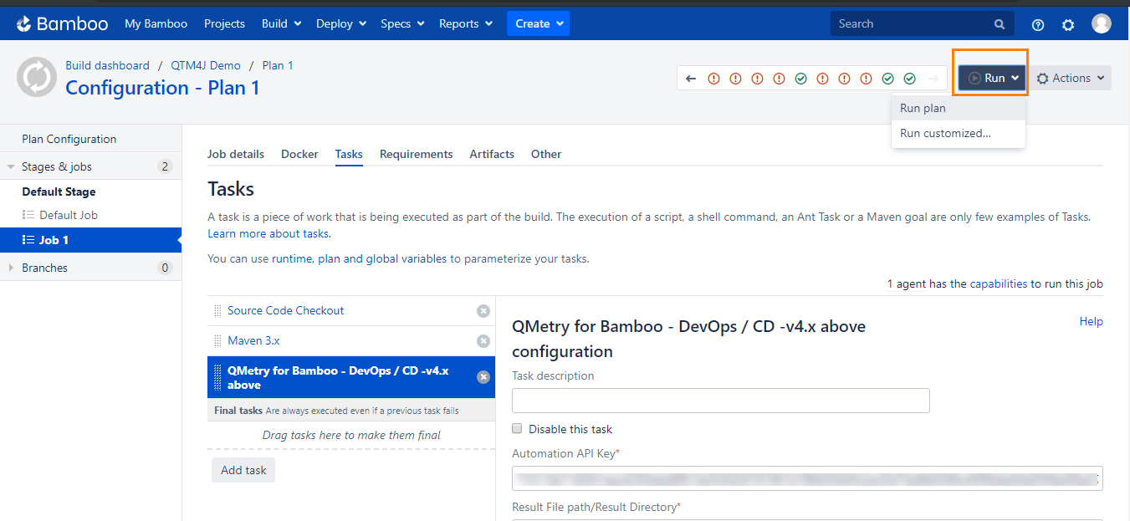Image resolution: width=1130 pixels, height=521 pixels.
Task: Select Default Job in the sidebar
Action: 69,215
